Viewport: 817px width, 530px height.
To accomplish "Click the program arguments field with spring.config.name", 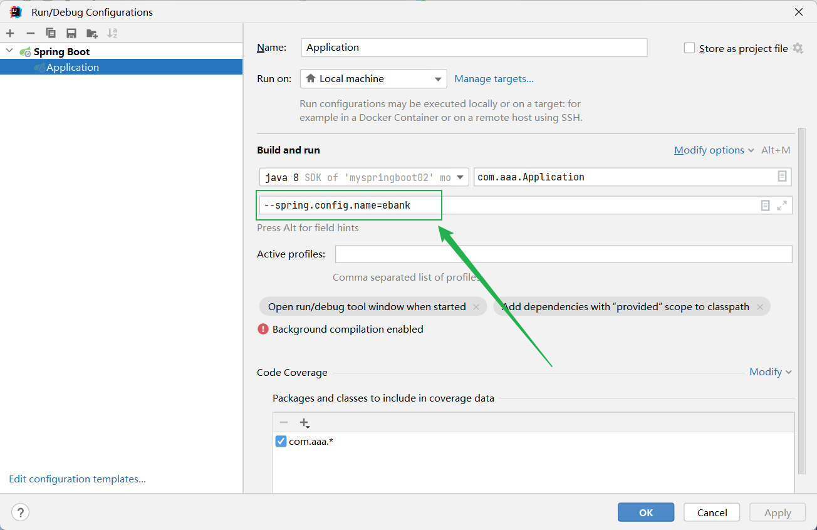I will [526, 205].
